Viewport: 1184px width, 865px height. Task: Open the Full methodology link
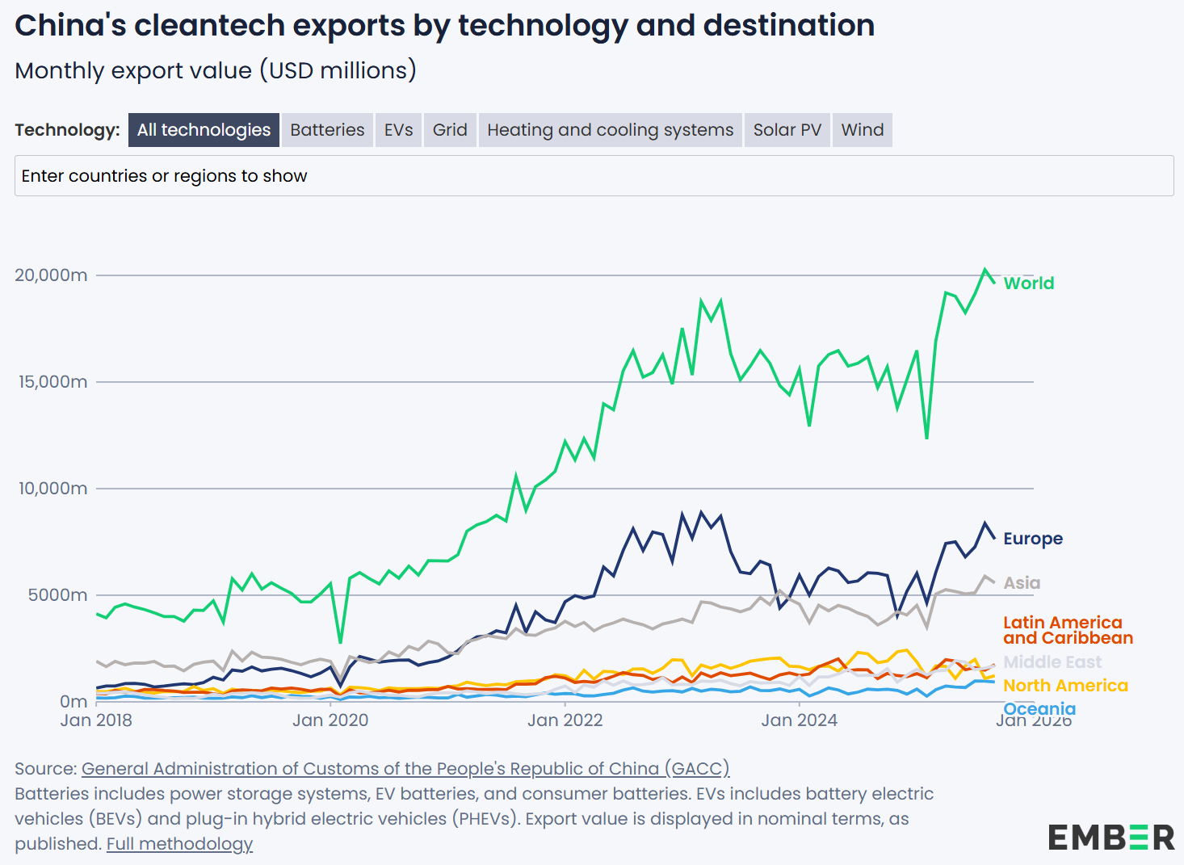[178, 843]
